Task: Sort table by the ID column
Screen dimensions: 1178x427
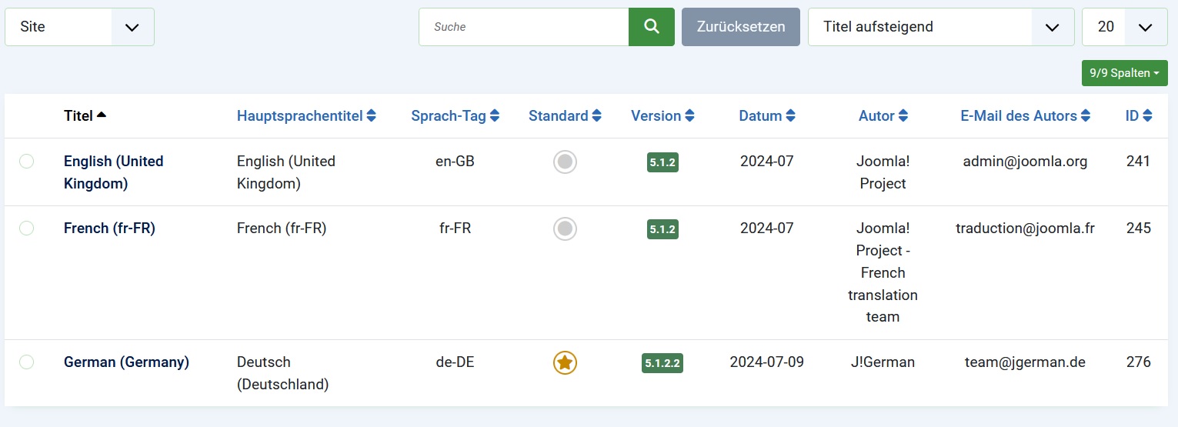Action: click(1139, 116)
